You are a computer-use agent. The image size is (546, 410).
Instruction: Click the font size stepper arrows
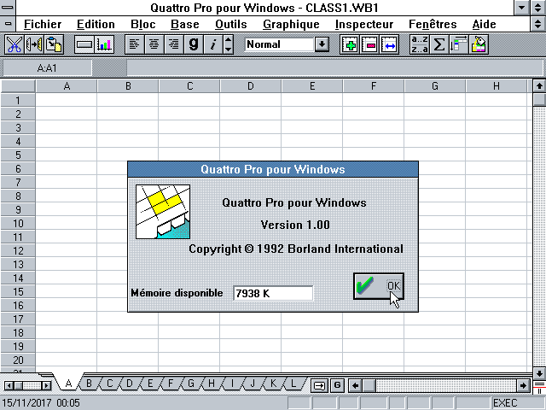[x=228, y=44]
